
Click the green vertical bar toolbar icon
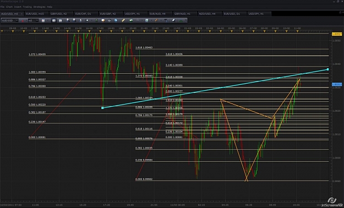(x=96, y=20)
